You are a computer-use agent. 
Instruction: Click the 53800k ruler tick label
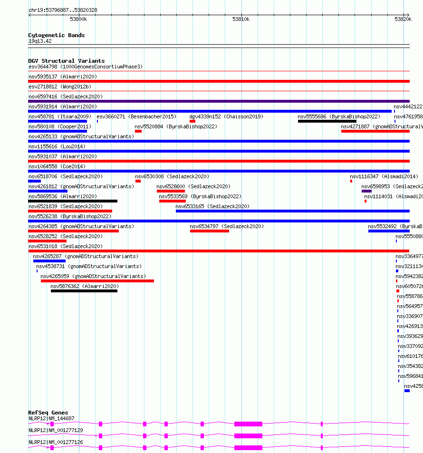point(78,19)
